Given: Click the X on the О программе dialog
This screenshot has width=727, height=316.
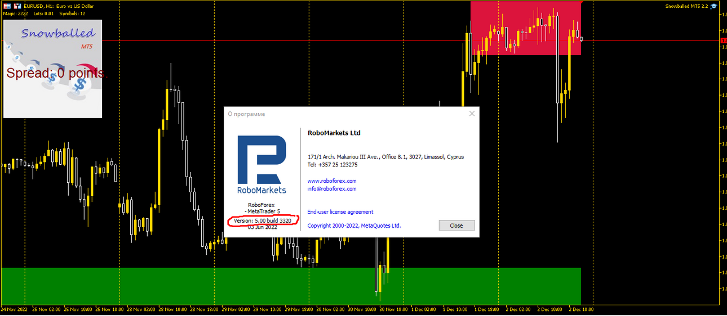Looking at the screenshot, I should 472,114.
